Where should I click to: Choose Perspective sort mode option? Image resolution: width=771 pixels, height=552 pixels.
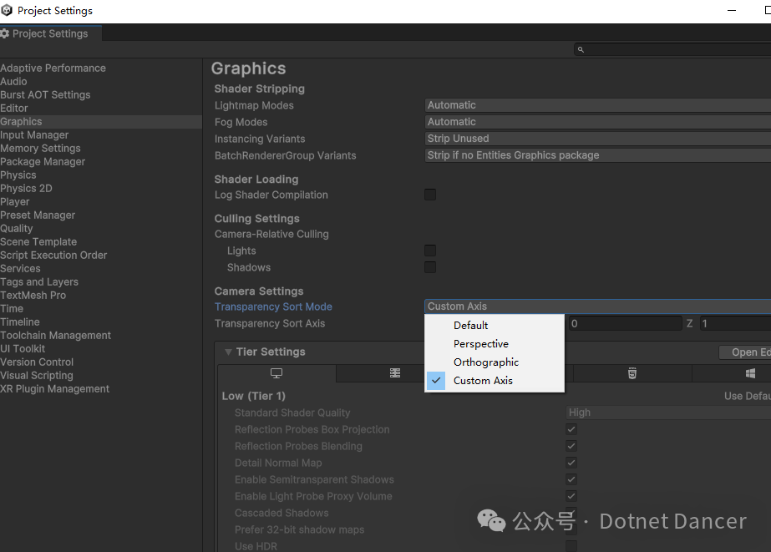point(495,343)
